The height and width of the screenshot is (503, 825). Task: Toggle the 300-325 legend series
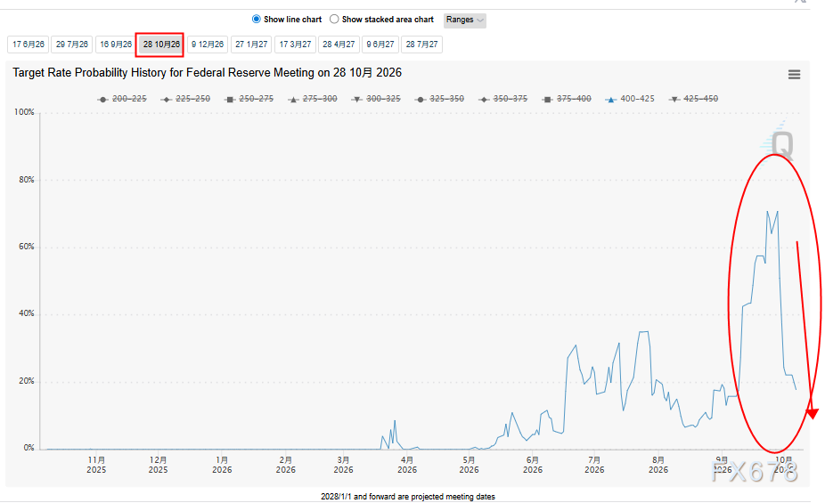coord(376,99)
